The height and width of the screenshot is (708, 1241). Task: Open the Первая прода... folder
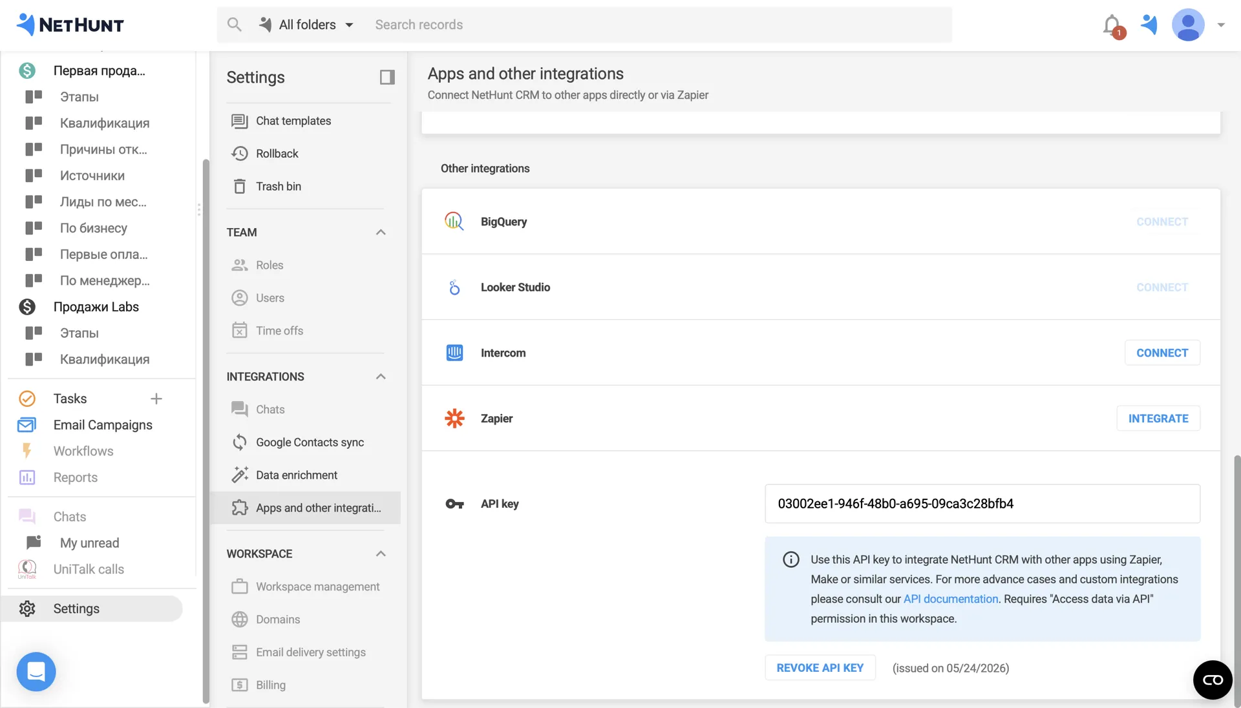coord(99,70)
